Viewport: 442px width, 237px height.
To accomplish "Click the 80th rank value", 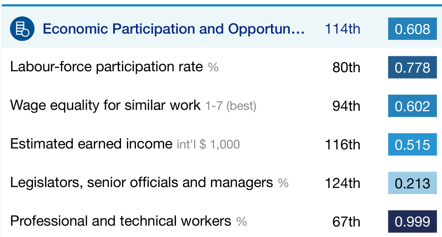I will pyautogui.click(x=346, y=68).
